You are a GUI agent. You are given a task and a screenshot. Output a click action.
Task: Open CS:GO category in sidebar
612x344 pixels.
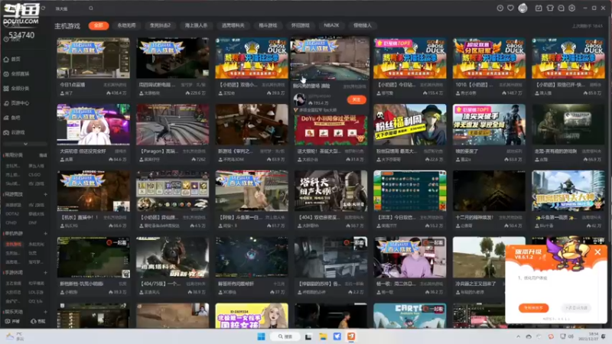pyautogui.click(x=34, y=175)
